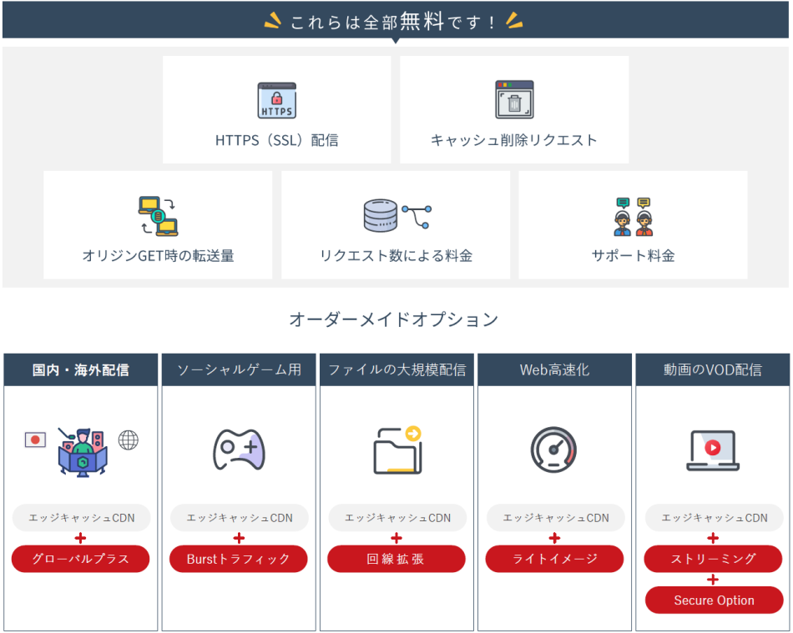Select the ファイルの大規模配信 header
This screenshot has height=633, width=793.
point(397,369)
